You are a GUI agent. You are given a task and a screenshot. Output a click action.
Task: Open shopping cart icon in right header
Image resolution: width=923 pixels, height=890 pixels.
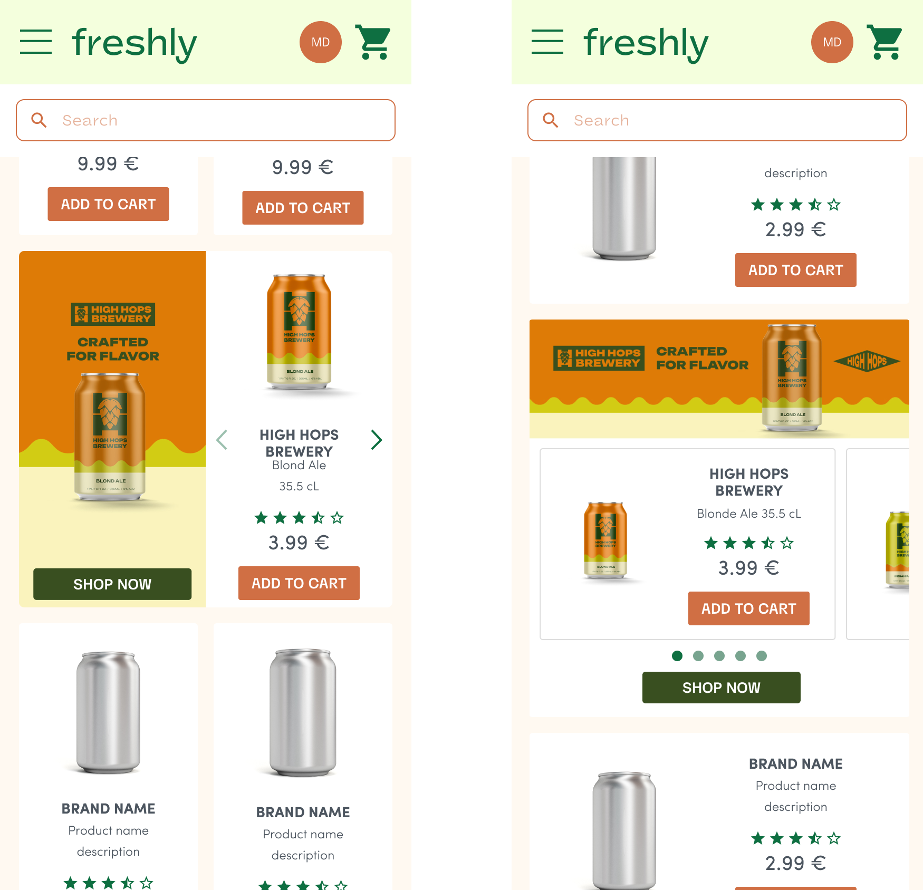tap(885, 42)
